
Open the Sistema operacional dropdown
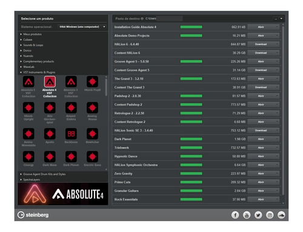click(x=82, y=27)
